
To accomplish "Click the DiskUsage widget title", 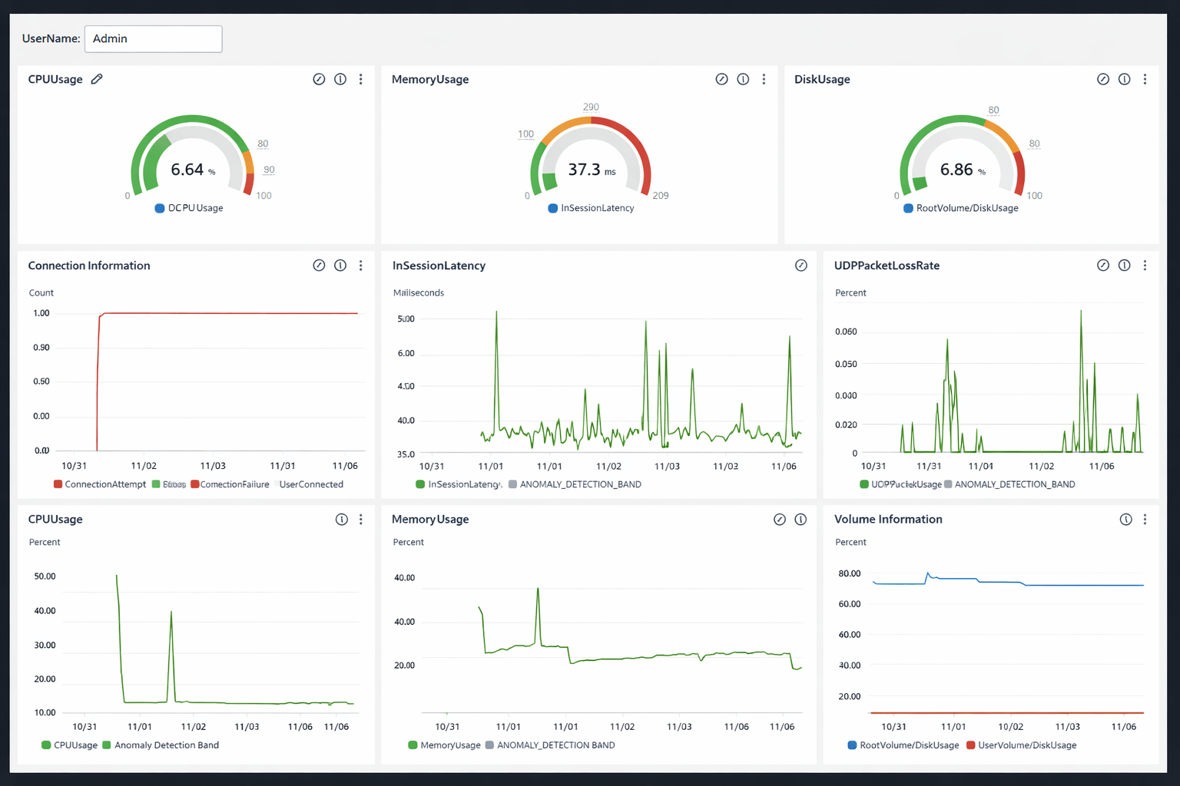I will [822, 79].
